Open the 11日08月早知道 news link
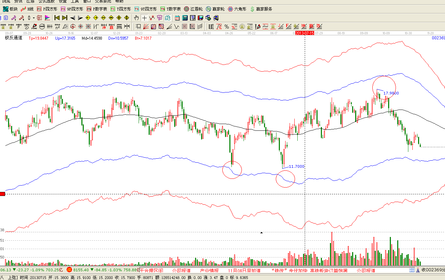Viewport: 445px width, 280px height. [244, 270]
